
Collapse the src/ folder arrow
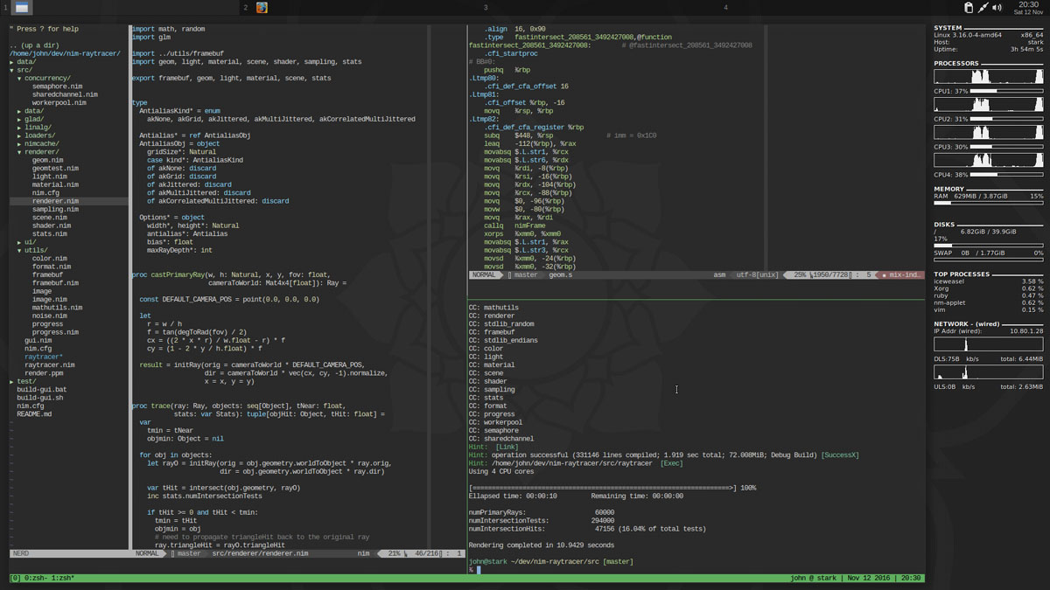(12, 70)
